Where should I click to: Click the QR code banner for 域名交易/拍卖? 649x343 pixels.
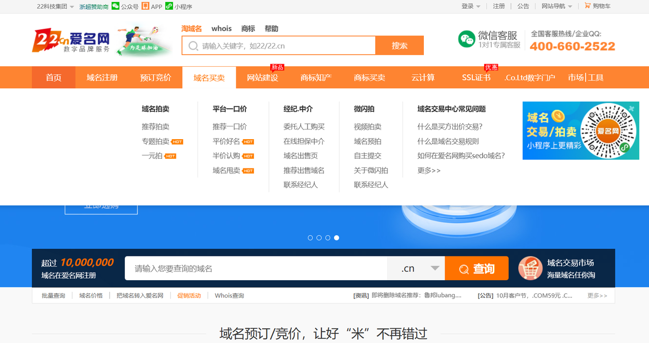[x=581, y=131]
